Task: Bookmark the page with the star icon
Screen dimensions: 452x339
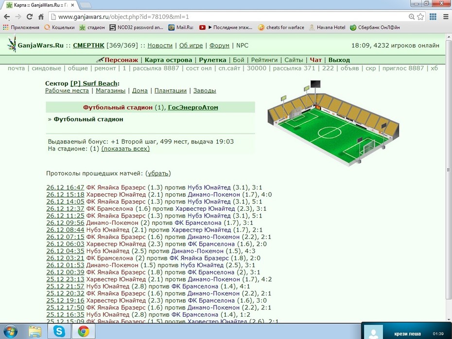Action: [x=420, y=17]
